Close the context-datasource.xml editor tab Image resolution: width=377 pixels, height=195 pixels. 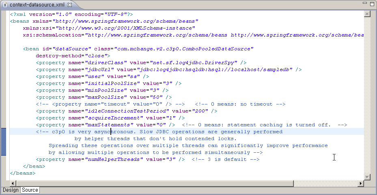coord(70,5)
